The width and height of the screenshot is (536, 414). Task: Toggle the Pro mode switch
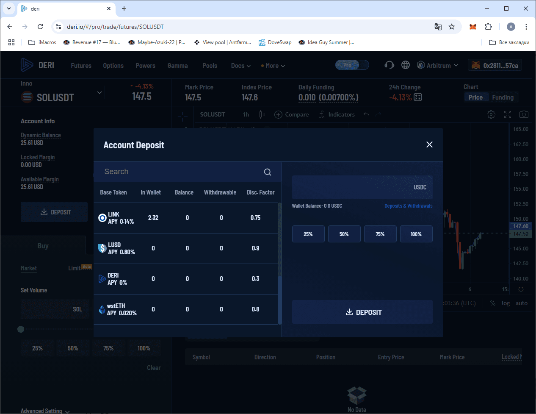point(352,65)
